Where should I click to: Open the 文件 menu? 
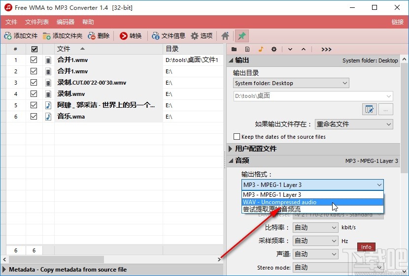[11, 22]
